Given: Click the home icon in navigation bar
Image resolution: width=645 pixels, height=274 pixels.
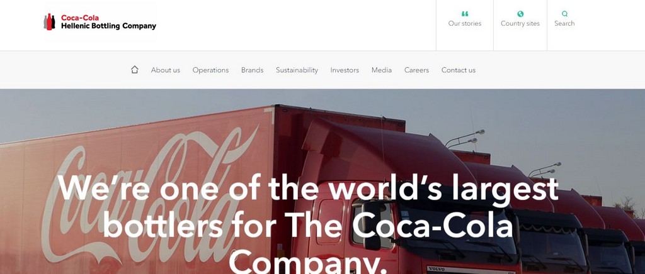Looking at the screenshot, I should (x=135, y=70).
